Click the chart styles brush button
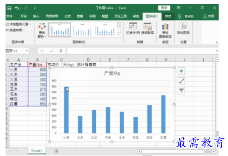Image resolution: width=228 pixels, height=156 pixels. [x=181, y=81]
